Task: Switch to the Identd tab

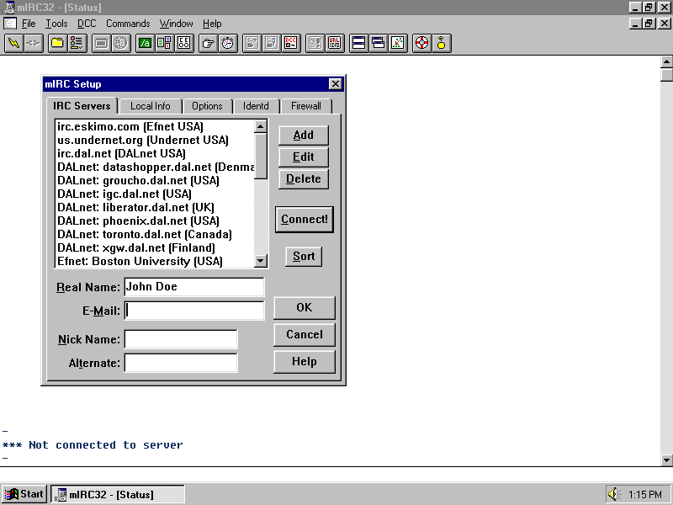Action: click(x=256, y=106)
